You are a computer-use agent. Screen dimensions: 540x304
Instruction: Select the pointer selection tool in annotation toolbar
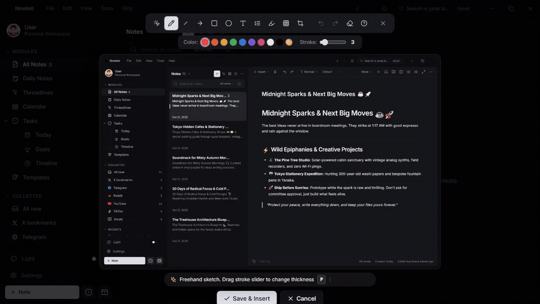[157, 23]
